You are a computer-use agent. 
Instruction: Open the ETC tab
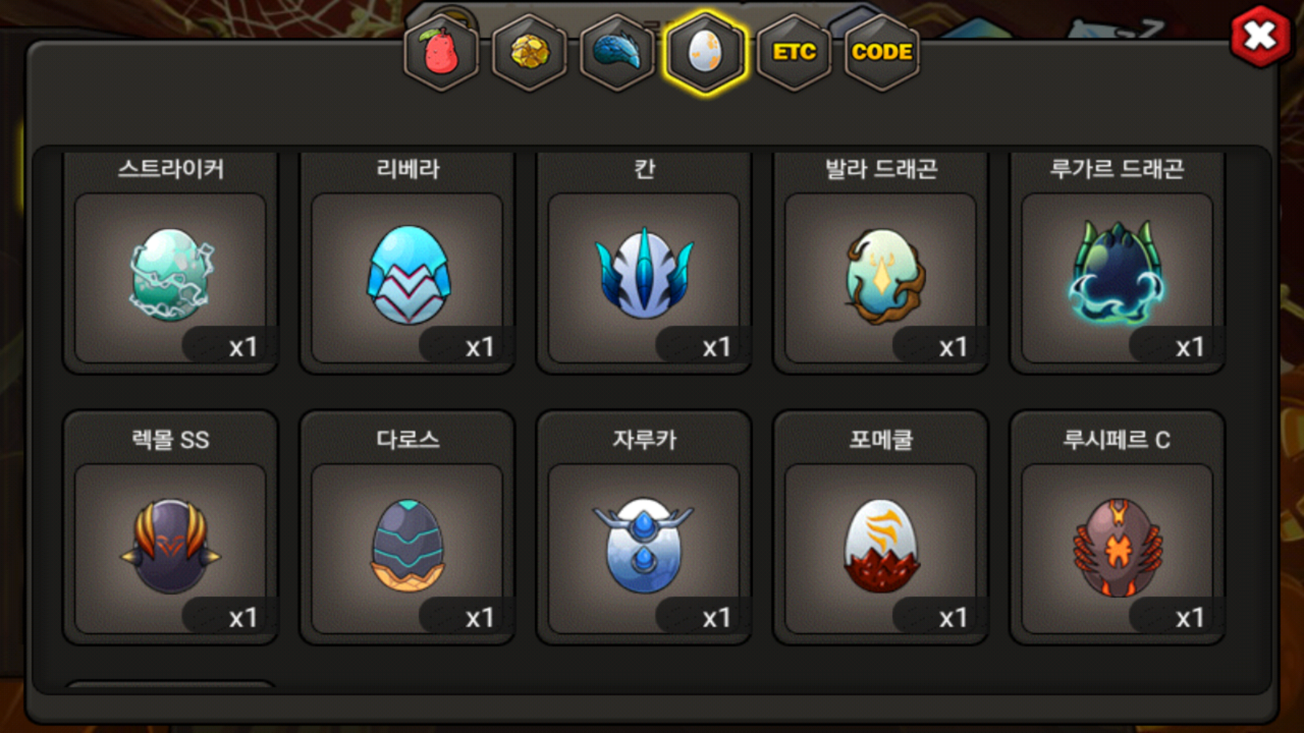(794, 52)
